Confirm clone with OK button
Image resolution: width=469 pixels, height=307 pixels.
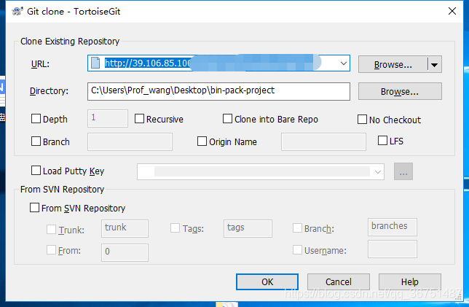[x=267, y=281]
